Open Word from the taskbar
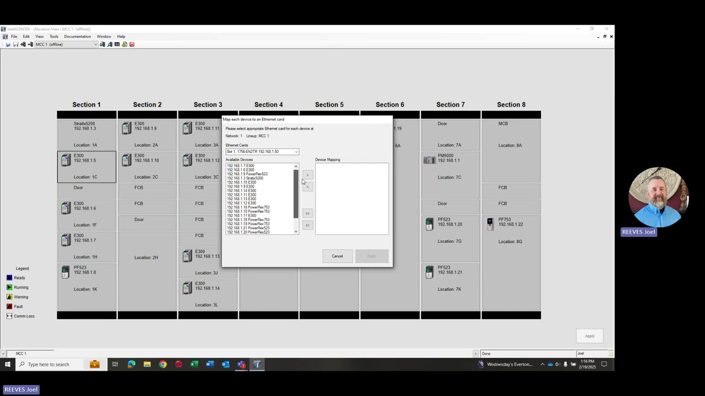 click(210, 364)
